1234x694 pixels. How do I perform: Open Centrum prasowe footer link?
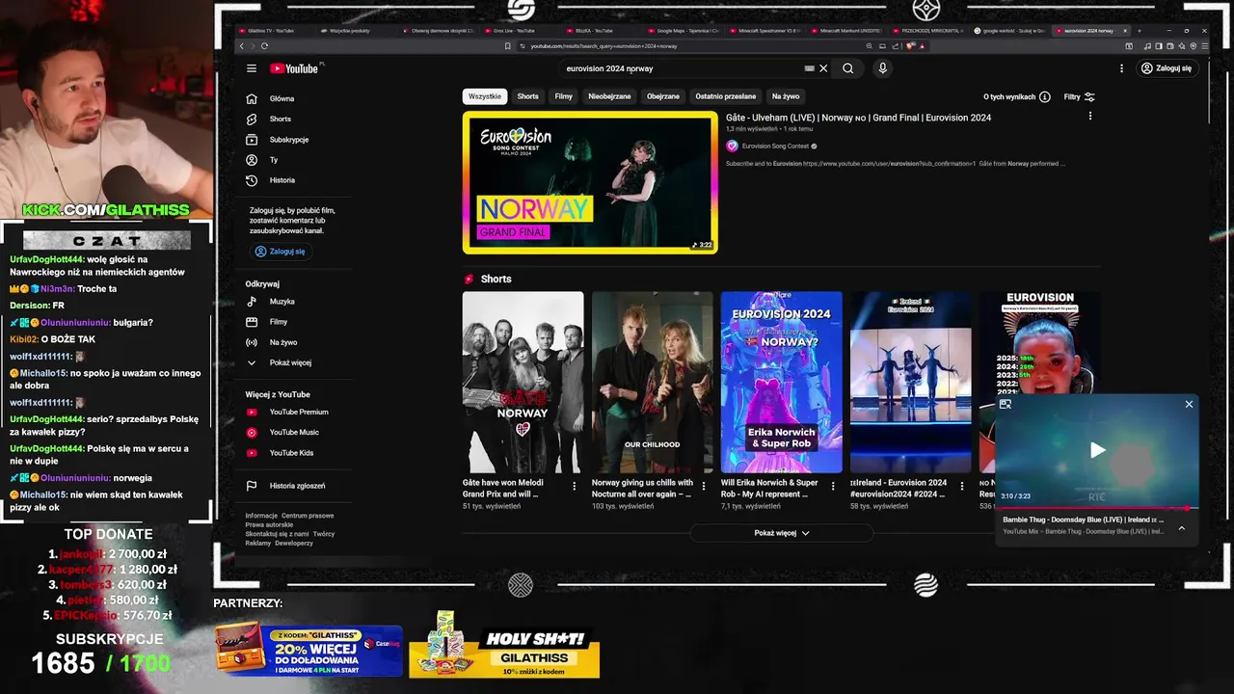308,516
